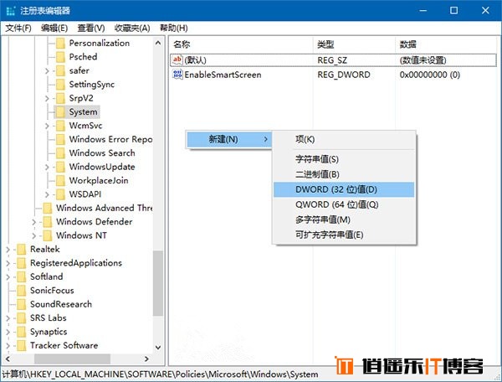Click the Windows Advanced Threat folder icon
Image resolution: width=502 pixels, height=382 pixels.
48,209
